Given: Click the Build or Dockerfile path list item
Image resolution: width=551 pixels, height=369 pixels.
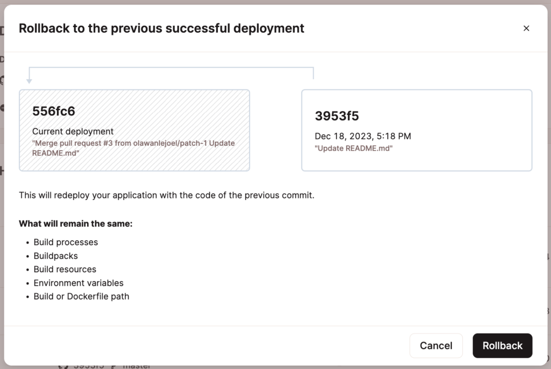Looking at the screenshot, I should (81, 296).
